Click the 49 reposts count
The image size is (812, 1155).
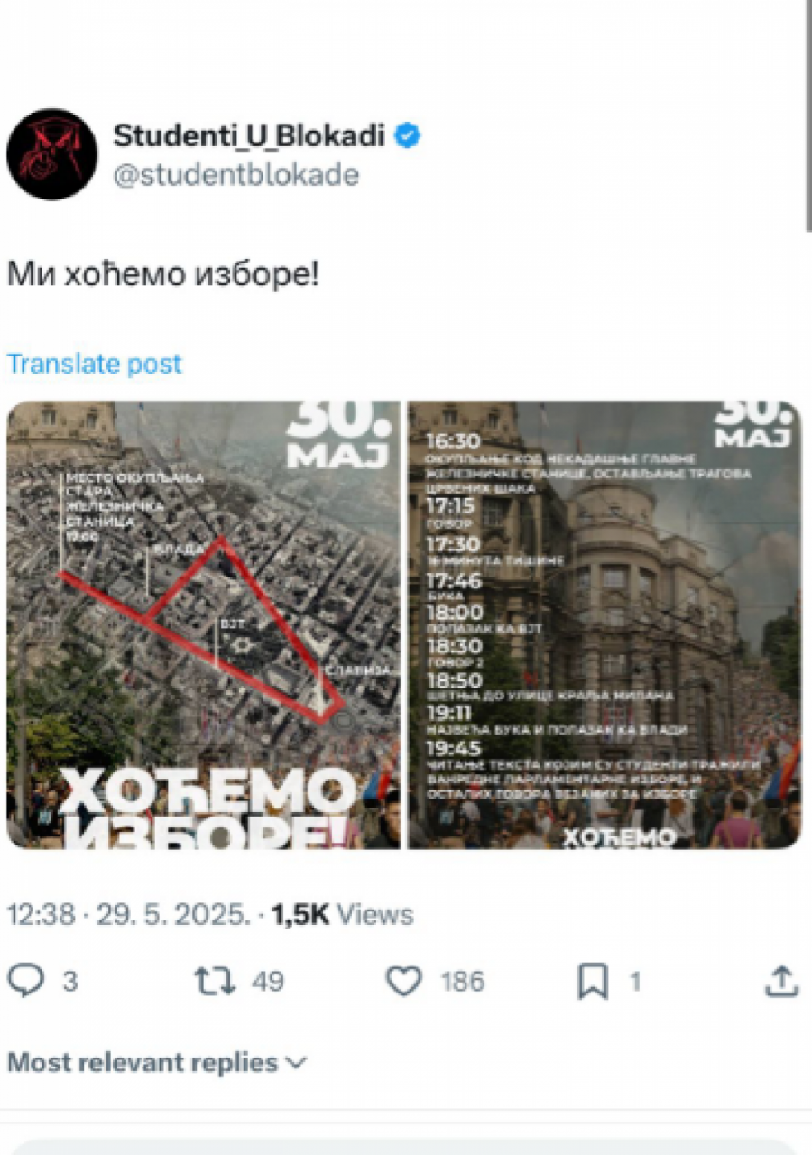(x=267, y=981)
